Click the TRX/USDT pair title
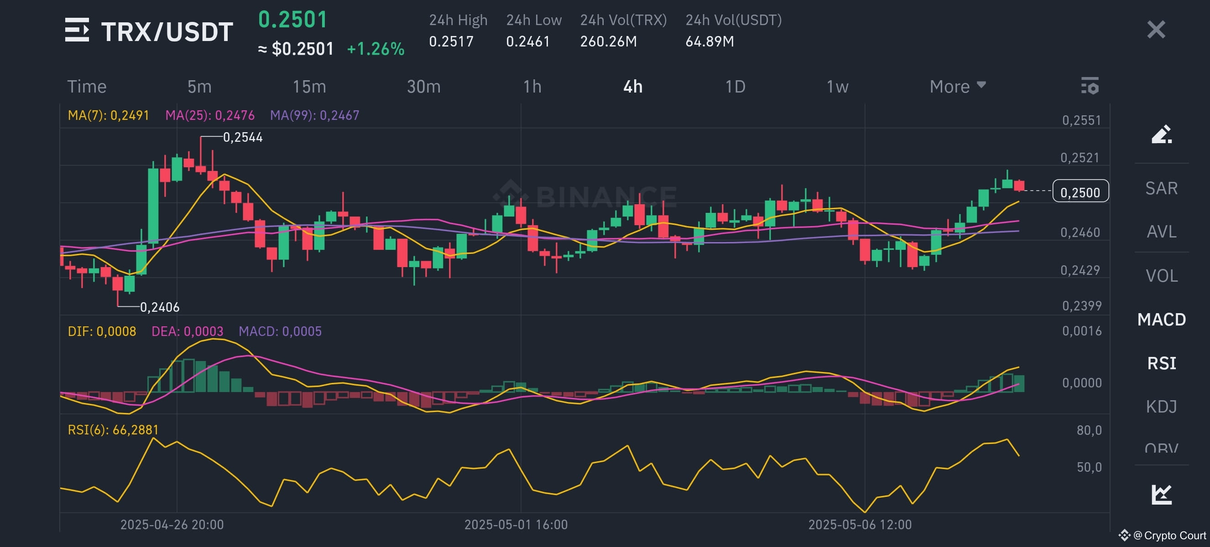The width and height of the screenshot is (1210, 547). (167, 32)
